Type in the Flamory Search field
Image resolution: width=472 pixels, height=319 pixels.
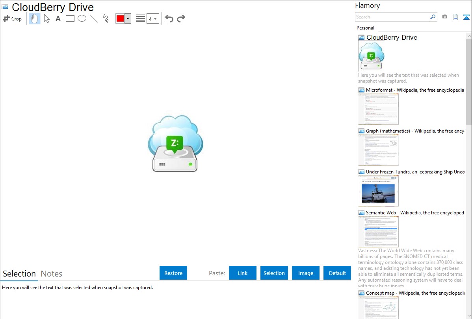(x=392, y=17)
